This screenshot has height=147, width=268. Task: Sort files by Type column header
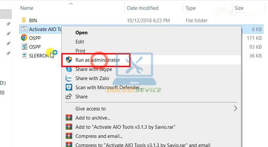[x=191, y=8]
